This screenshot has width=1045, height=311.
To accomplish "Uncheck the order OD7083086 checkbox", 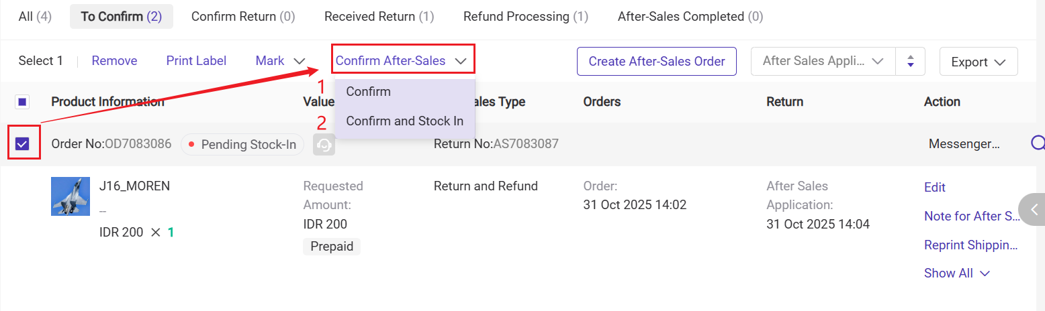I will click(x=22, y=143).
